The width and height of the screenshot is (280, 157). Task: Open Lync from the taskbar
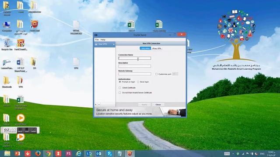(89, 154)
